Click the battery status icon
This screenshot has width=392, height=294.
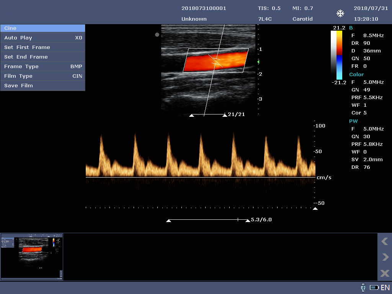(x=374, y=287)
